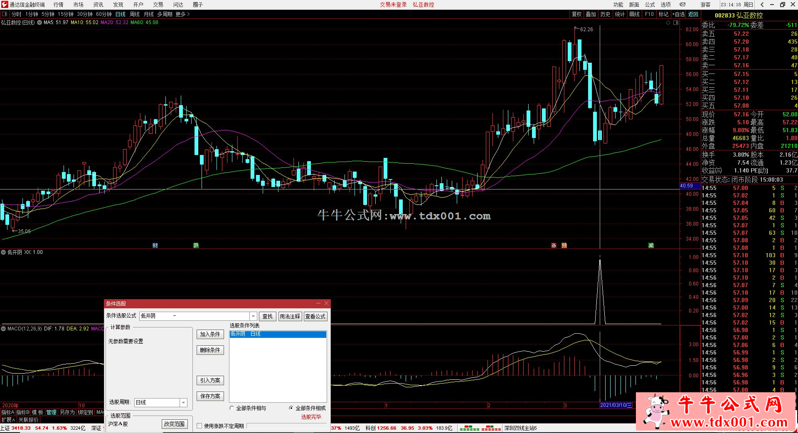Switch to 月线 timeframe

click(x=149, y=14)
